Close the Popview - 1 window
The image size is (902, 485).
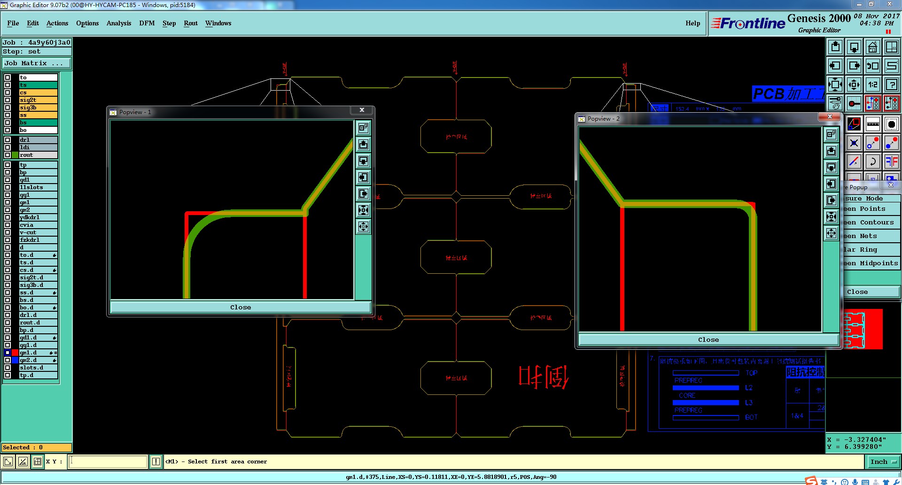pyautogui.click(x=362, y=110)
